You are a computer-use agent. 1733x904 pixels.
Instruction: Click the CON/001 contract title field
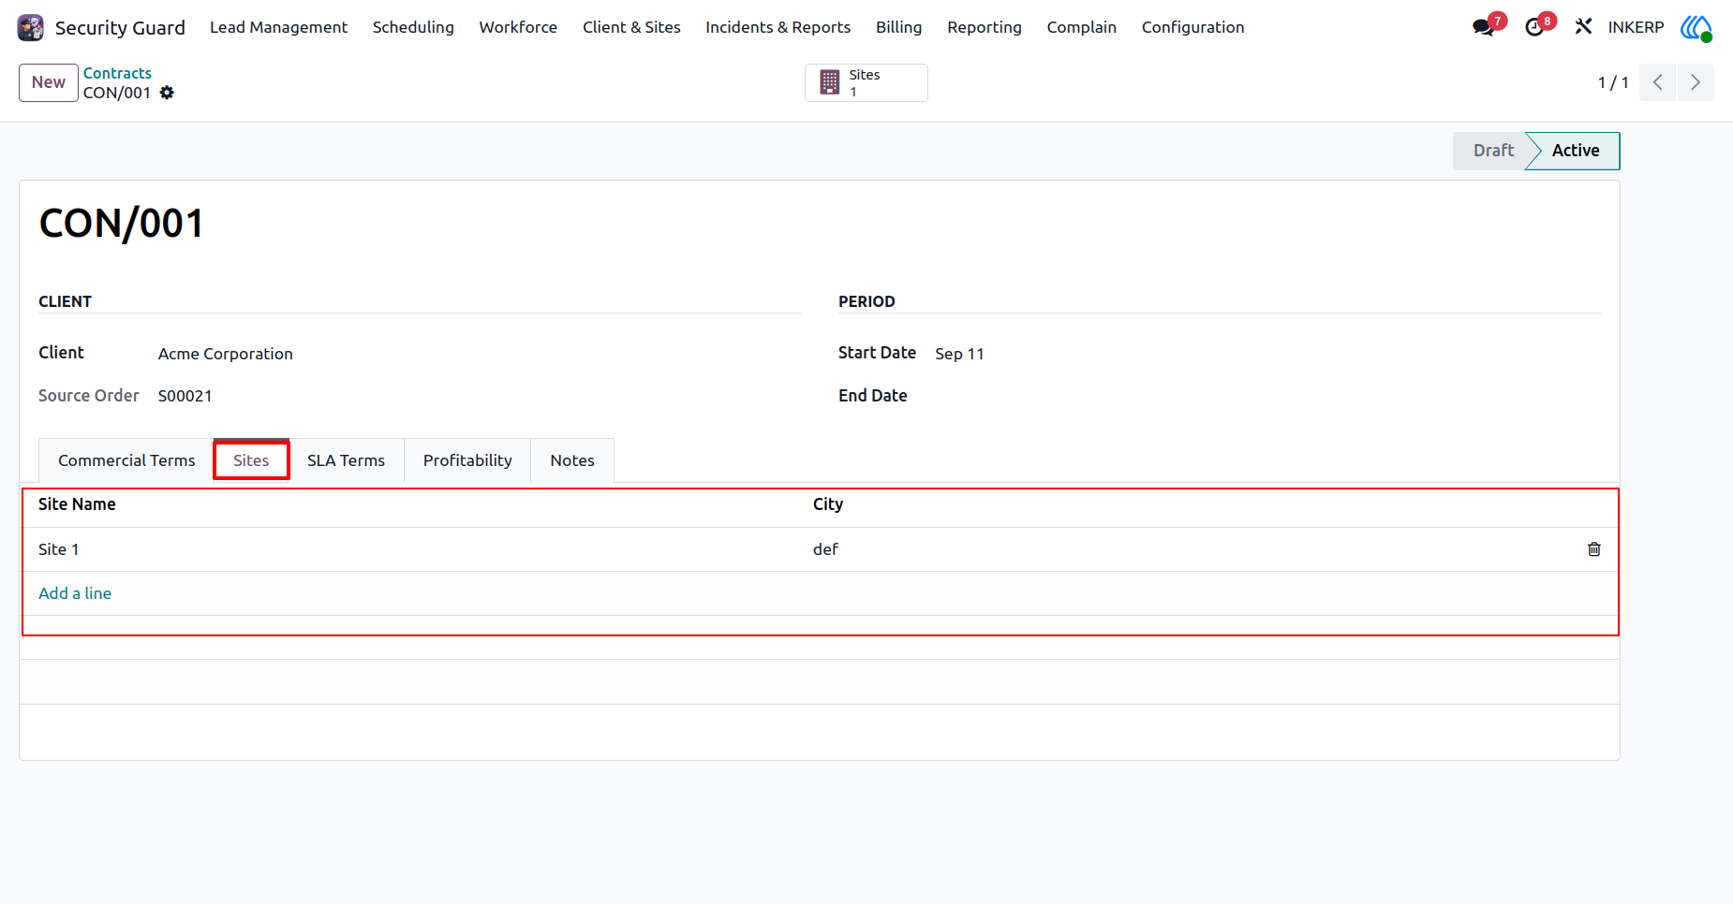tap(122, 224)
